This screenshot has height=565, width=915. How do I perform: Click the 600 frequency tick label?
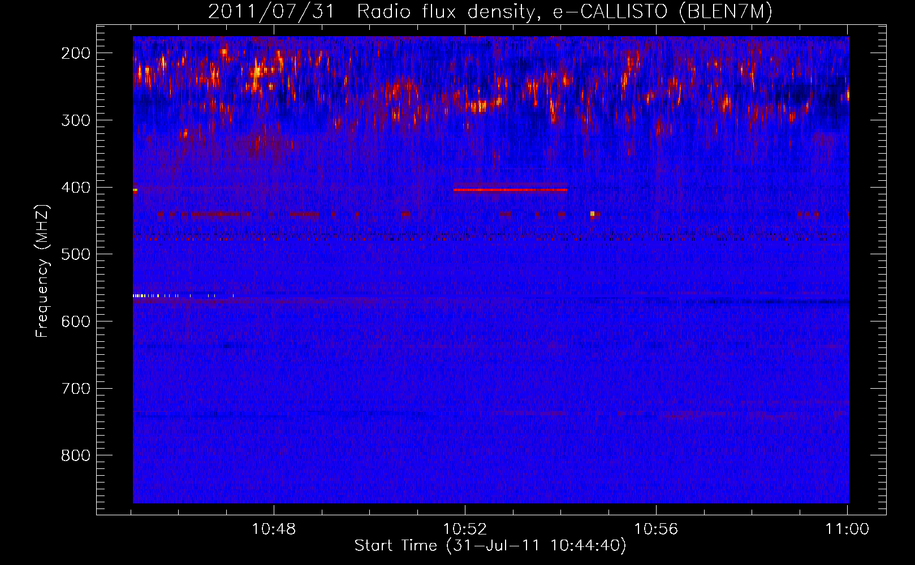[75, 321]
